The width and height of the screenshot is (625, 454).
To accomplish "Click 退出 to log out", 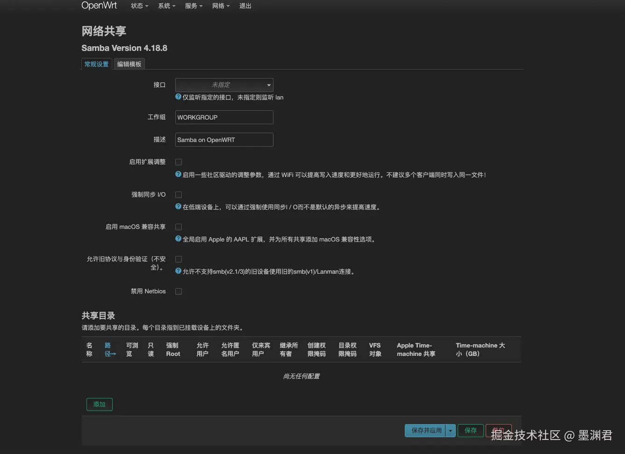I will [x=245, y=6].
